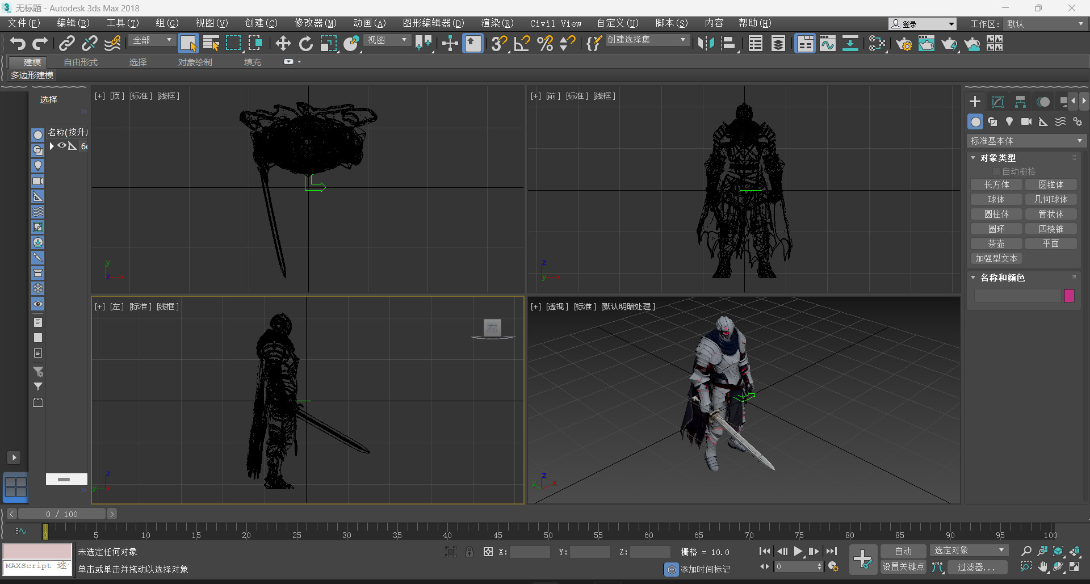Activate the Select and Move tool
Viewport: 1090px width, 584px height.
pos(283,43)
